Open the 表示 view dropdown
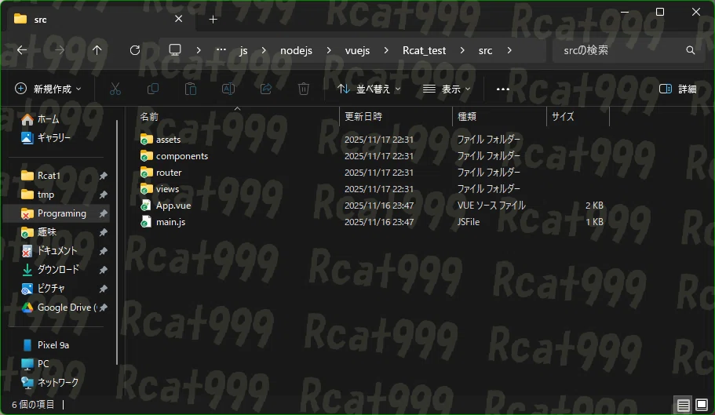Screen dimensions: 715x415 pos(447,89)
